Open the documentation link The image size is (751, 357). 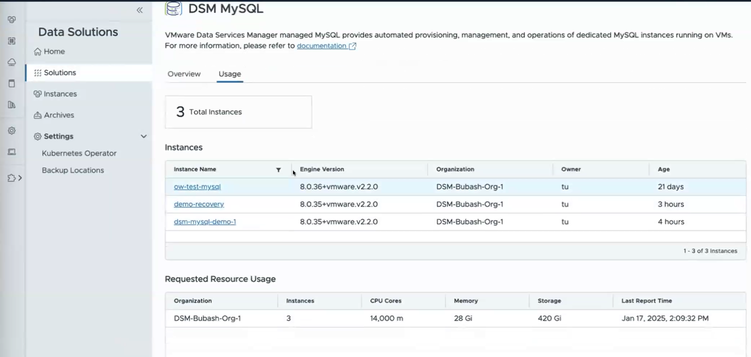click(321, 46)
